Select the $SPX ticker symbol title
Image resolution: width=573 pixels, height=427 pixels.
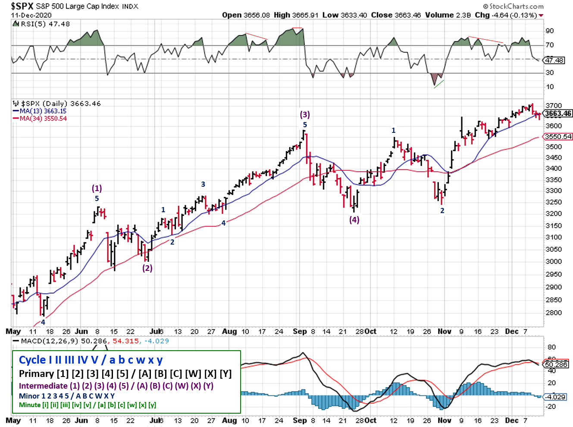click(x=22, y=6)
